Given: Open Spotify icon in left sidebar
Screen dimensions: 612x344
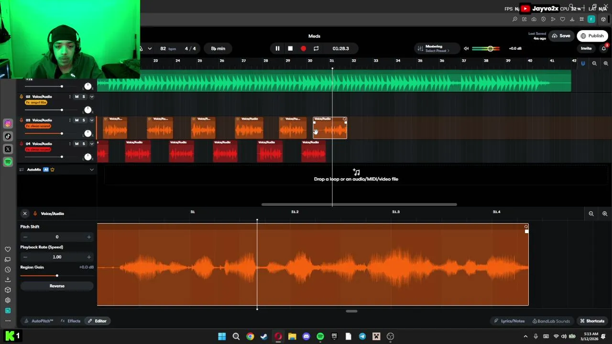Looking at the screenshot, I should (8, 162).
